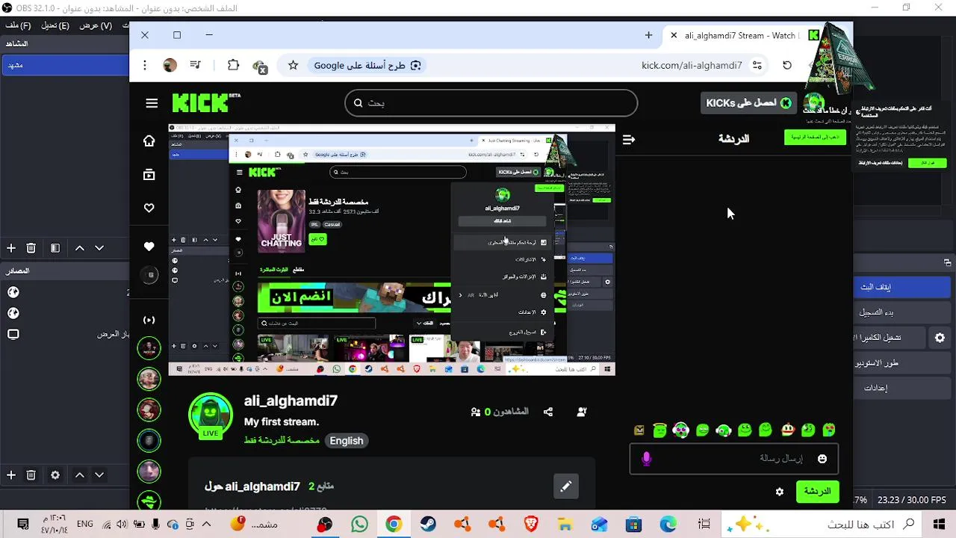Bookmark this page with the star icon

tap(293, 66)
